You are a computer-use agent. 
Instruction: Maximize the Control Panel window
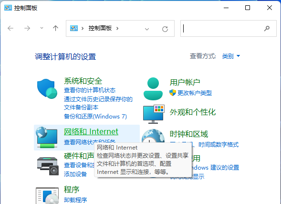coord(248,8)
